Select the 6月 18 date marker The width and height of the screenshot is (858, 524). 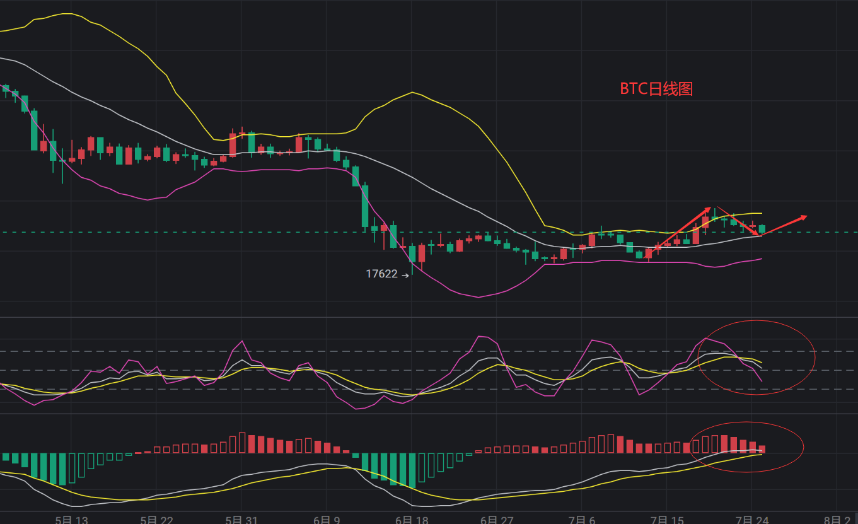point(412,520)
